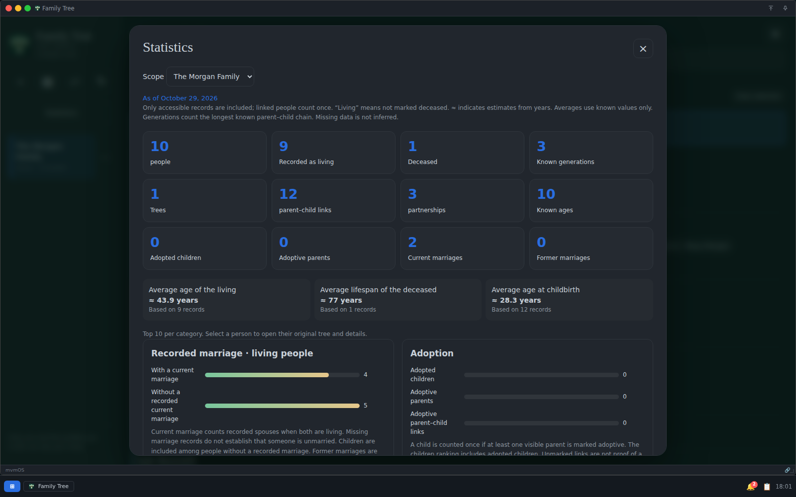This screenshot has height=497, width=796.
Task: Click the "Adoptive parent-child links" bar
Action: pyautogui.click(x=541, y=423)
